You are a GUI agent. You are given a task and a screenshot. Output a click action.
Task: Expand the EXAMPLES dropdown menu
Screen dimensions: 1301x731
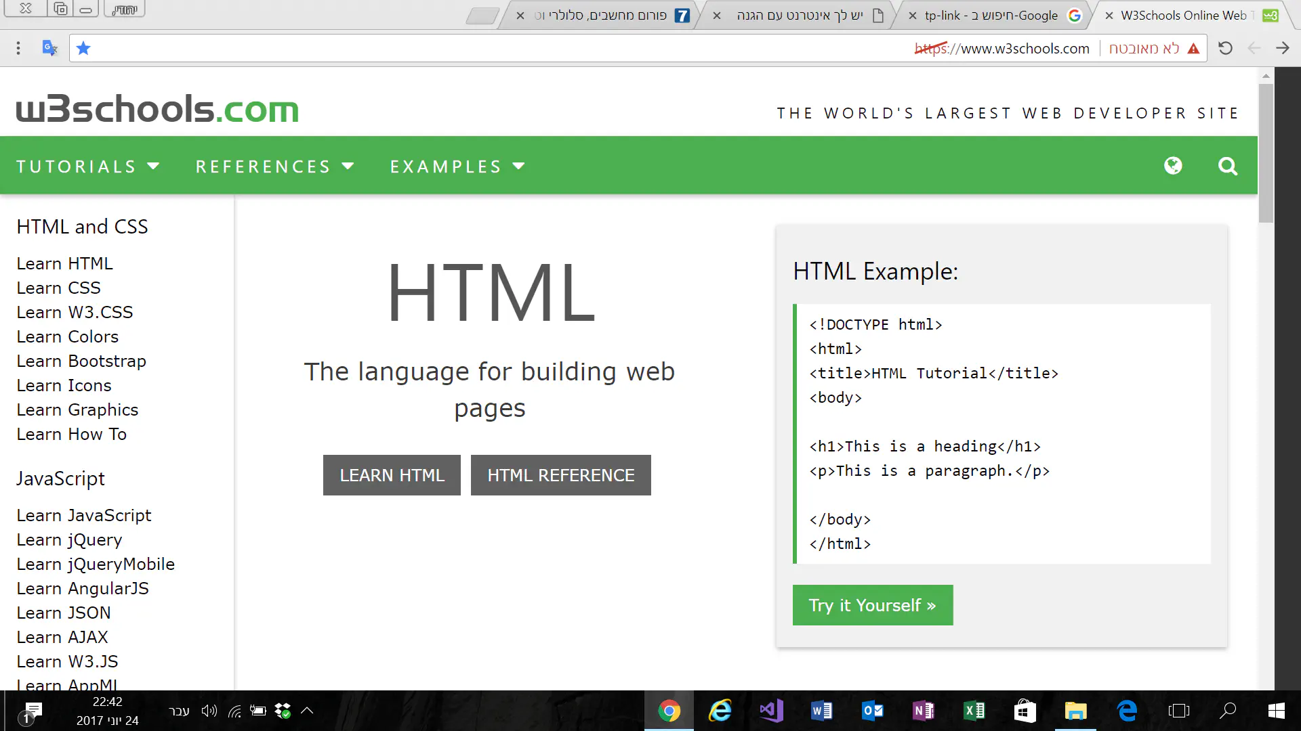pyautogui.click(x=457, y=167)
